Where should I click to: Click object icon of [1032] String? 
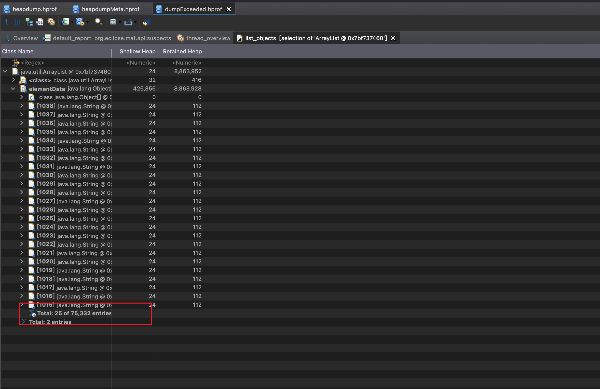tap(31, 158)
